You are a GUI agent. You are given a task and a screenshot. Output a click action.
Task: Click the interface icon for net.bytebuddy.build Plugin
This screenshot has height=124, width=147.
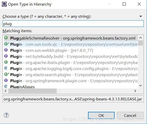click(6, 56)
